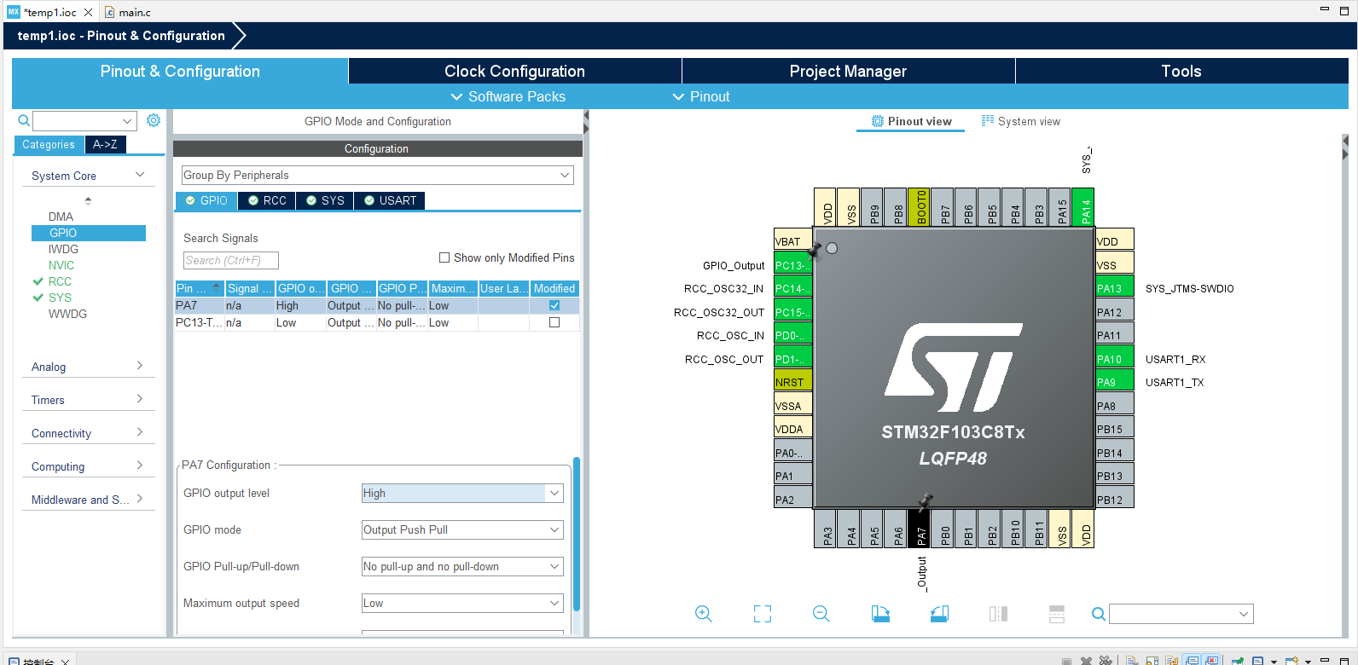Open IWDG in System Core list
Image resolution: width=1358 pixels, height=665 pixels.
click(63, 249)
